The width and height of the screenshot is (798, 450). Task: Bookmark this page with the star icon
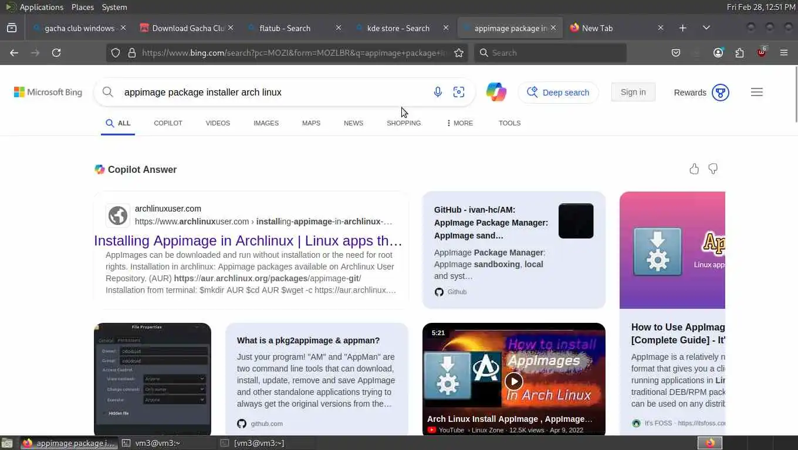459,53
